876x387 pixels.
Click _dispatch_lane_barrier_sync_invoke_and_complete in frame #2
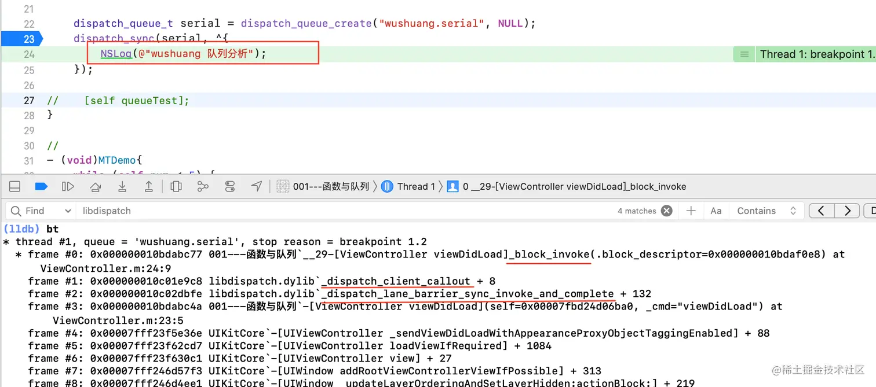467,294
